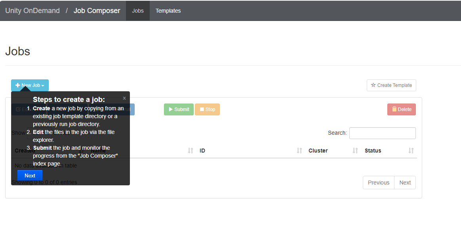461x243 pixels.
Task: Go to Unity OnDemand home link
Action: click(32, 11)
